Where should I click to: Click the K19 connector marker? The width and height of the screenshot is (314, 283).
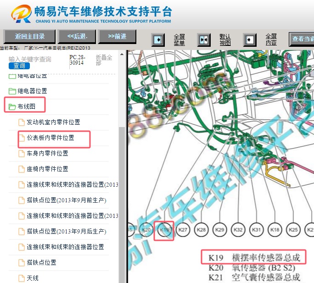click(164, 229)
